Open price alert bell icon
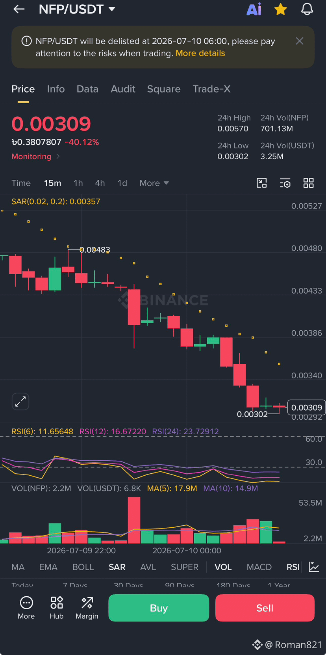Screen dimensions: 326x655 307,9
